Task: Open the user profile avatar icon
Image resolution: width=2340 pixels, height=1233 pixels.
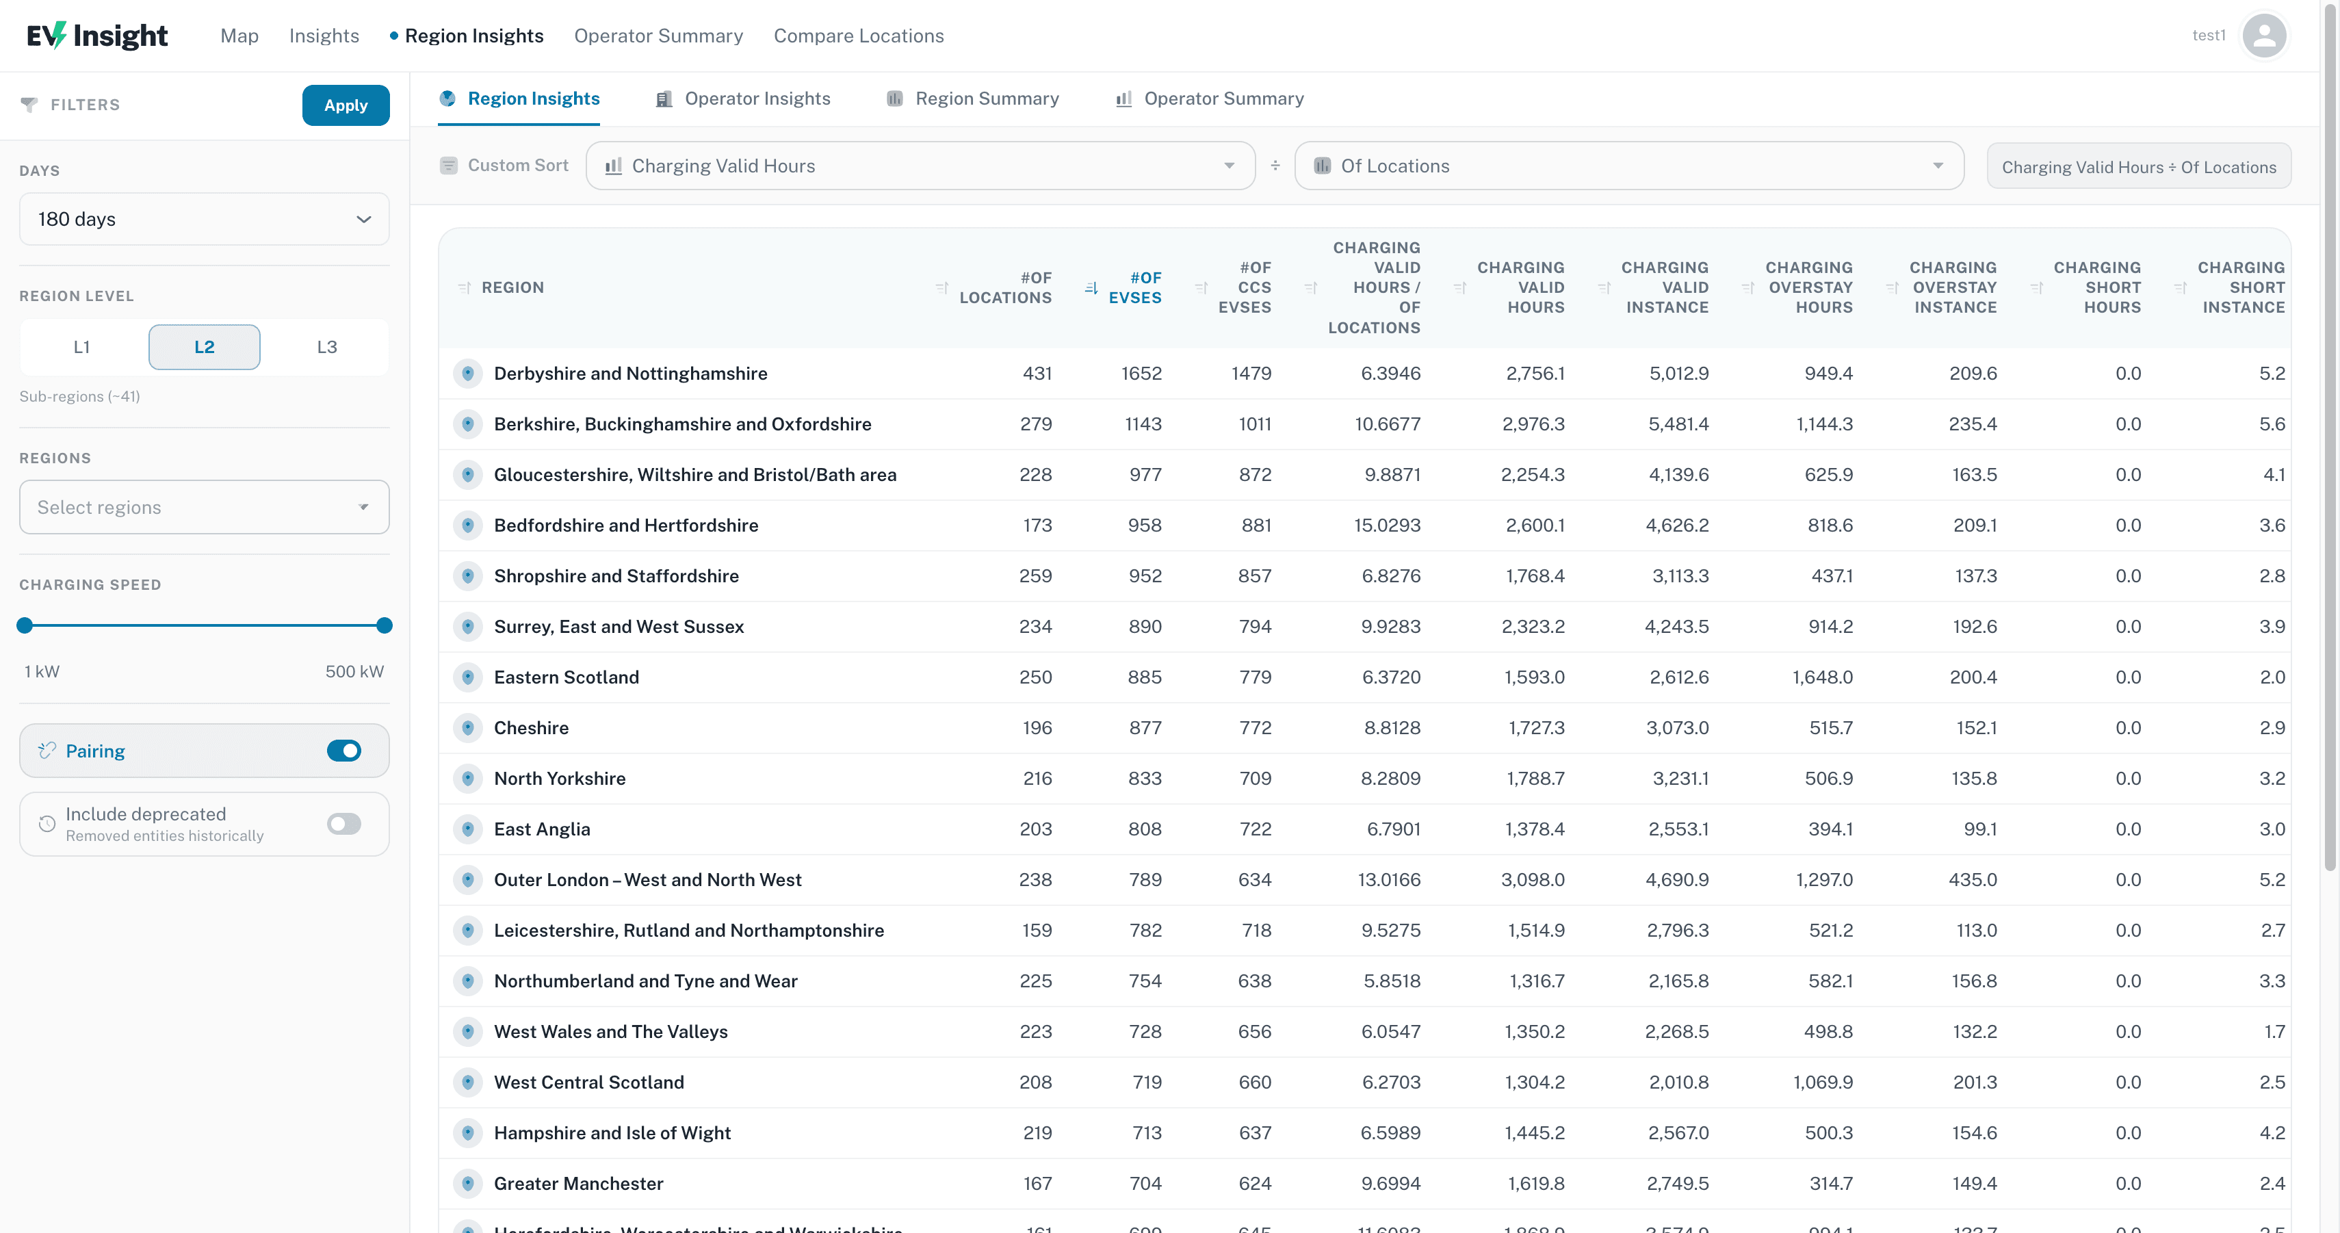Action: [2263, 36]
